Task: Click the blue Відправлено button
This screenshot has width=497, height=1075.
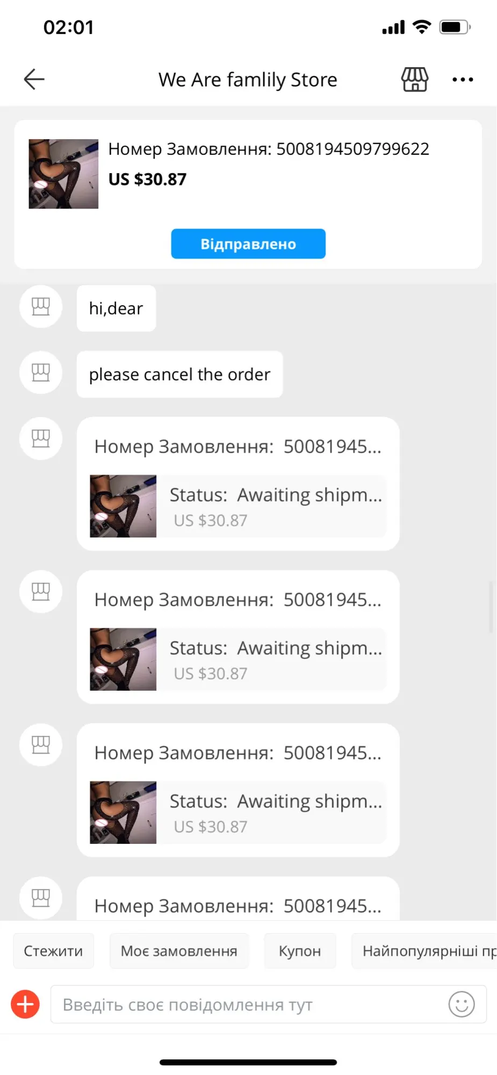Action: click(x=248, y=244)
